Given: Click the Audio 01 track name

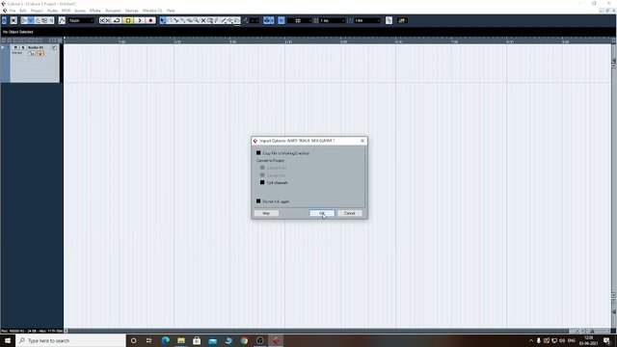Looking at the screenshot, I should point(36,47).
